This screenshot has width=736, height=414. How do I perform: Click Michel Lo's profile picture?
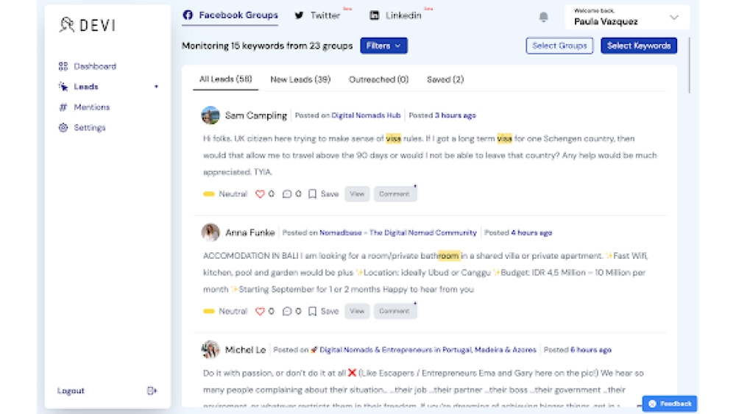210,350
